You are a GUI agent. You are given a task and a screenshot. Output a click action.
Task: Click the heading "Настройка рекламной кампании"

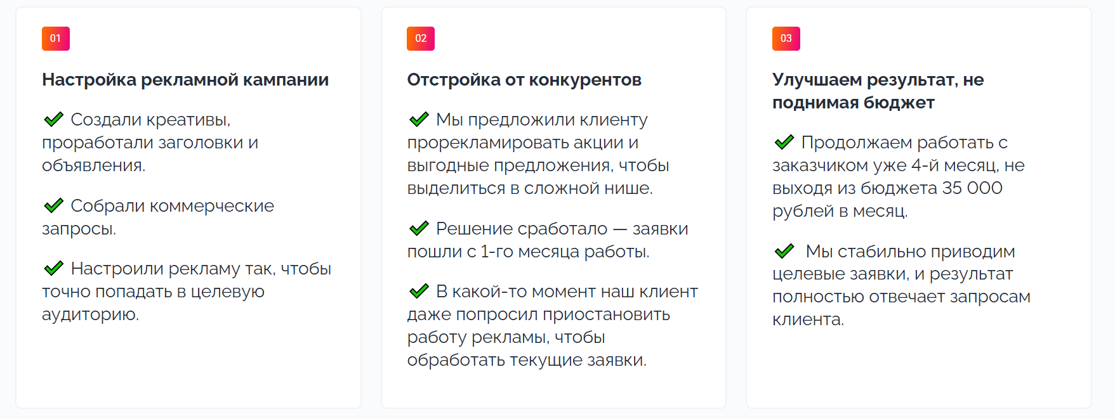click(185, 80)
